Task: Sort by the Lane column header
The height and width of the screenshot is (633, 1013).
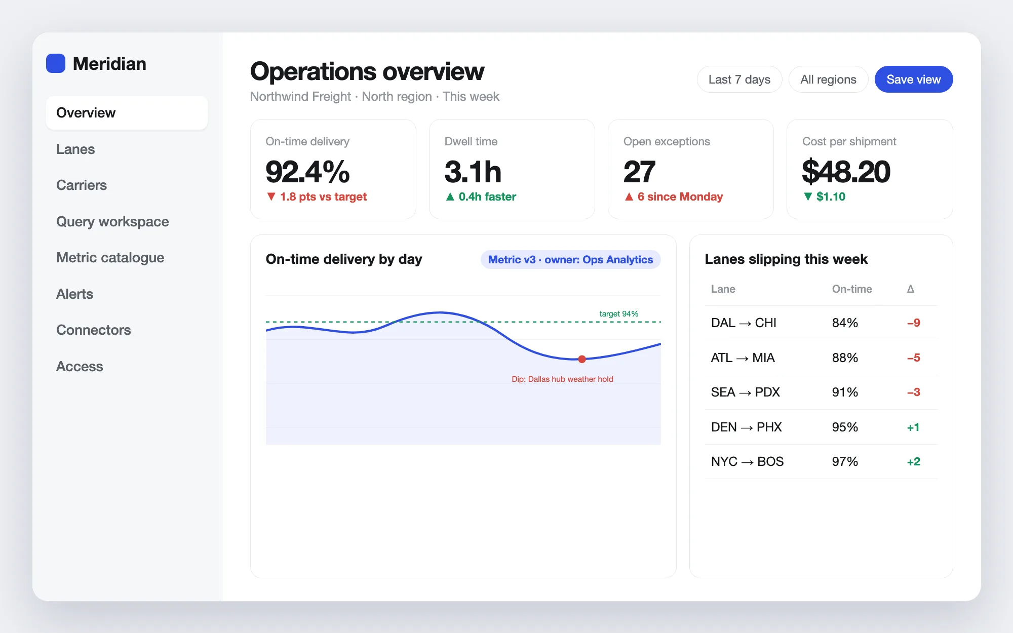Action: (723, 289)
